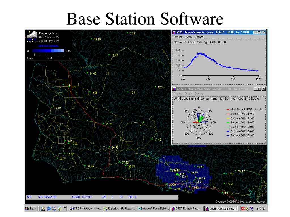
Task: Click the DIAD storm cloud logo
Action: tap(32, 37)
